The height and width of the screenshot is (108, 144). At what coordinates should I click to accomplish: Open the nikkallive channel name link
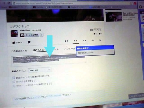(25, 30)
